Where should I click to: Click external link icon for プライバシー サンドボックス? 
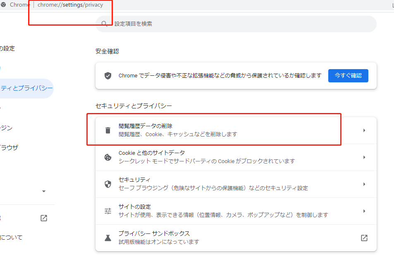click(364, 238)
